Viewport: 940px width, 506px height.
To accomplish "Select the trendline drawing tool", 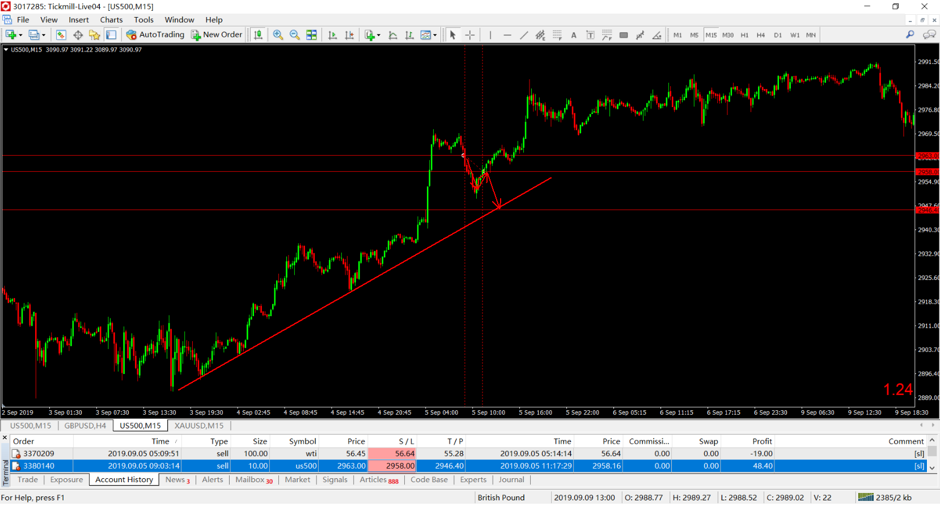I will (x=524, y=35).
